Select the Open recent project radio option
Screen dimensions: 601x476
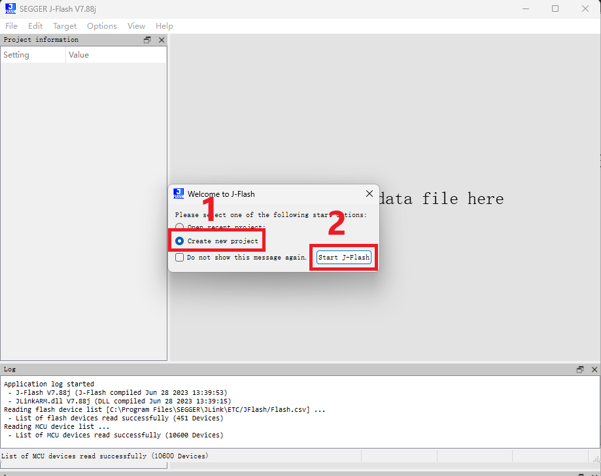pos(180,227)
